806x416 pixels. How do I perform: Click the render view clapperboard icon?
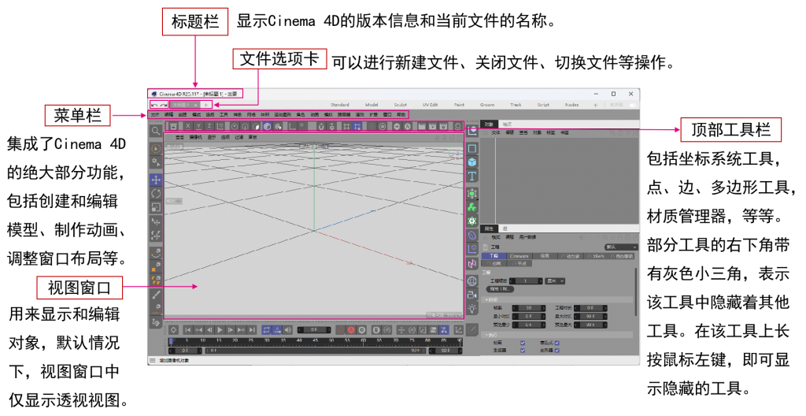(422, 126)
